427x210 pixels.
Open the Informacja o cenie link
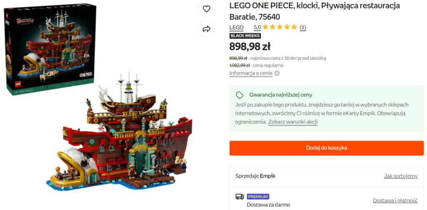[x=251, y=74]
